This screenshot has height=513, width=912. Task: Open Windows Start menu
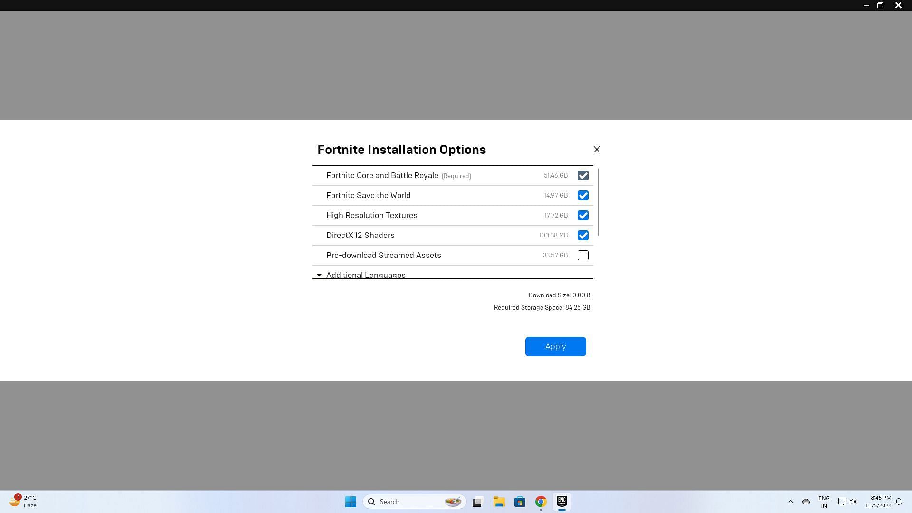tap(351, 501)
